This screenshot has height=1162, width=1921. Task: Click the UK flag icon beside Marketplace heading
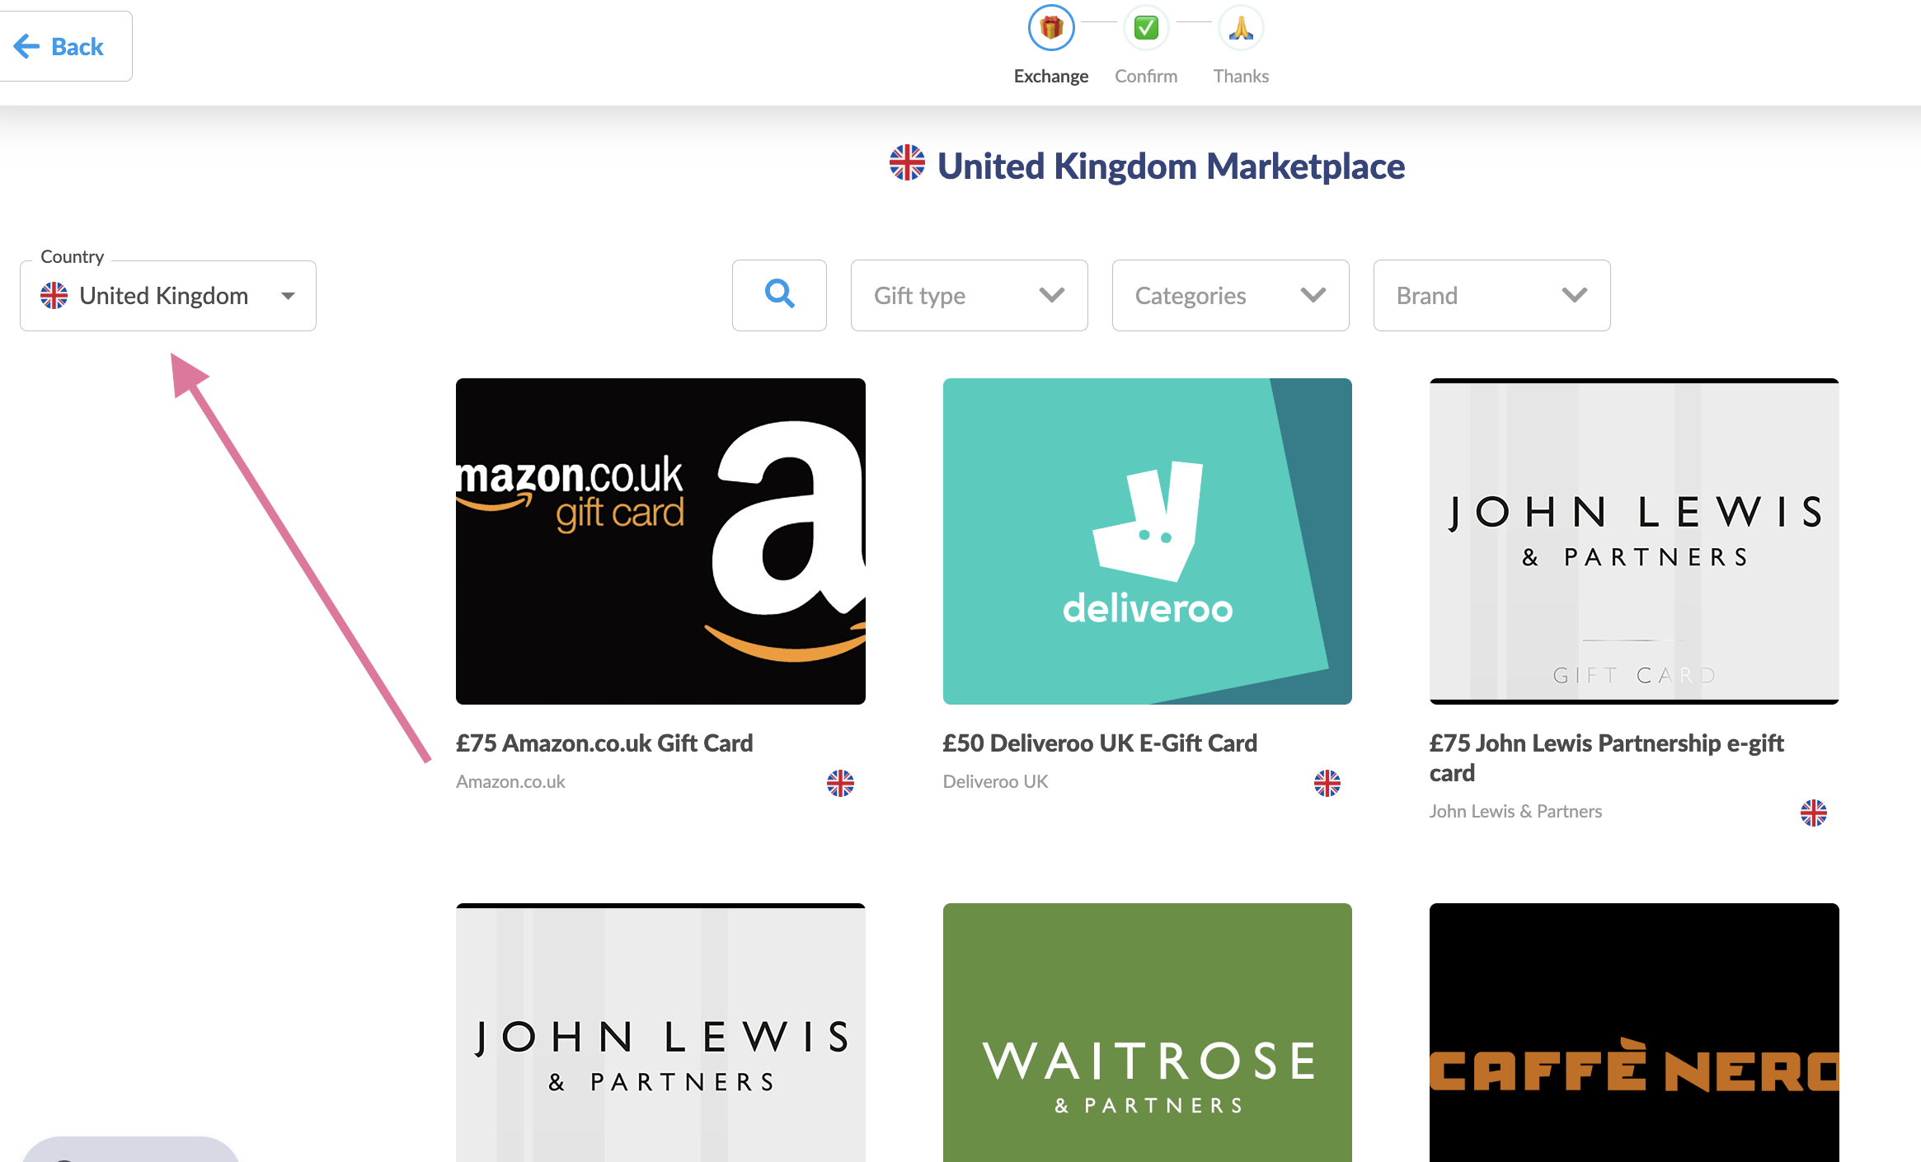tap(907, 162)
